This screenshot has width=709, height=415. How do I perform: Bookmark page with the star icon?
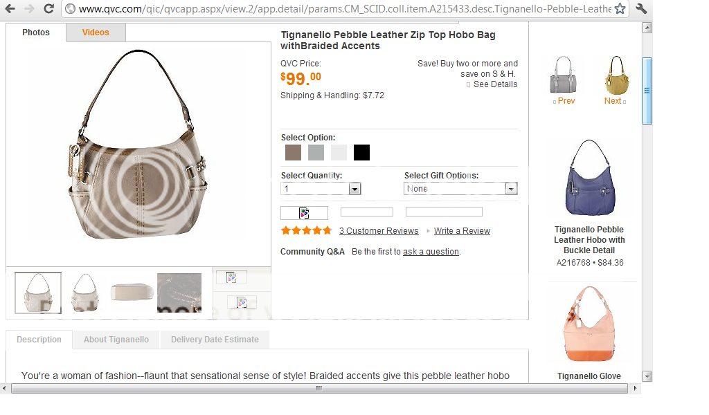point(620,9)
